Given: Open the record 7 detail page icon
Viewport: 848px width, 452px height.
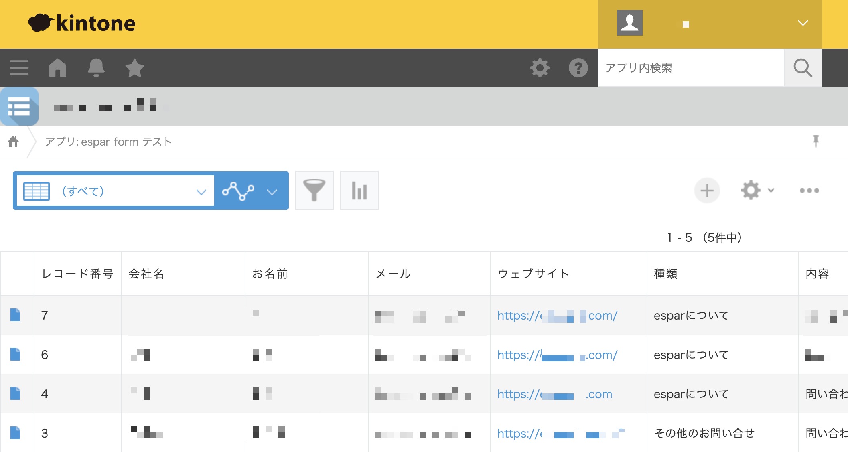Looking at the screenshot, I should click(x=15, y=315).
